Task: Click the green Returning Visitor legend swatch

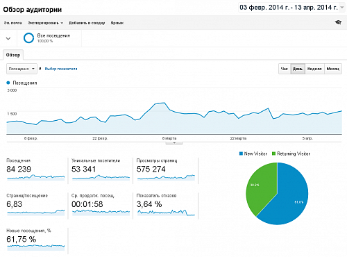Action: pyautogui.click(x=274, y=154)
